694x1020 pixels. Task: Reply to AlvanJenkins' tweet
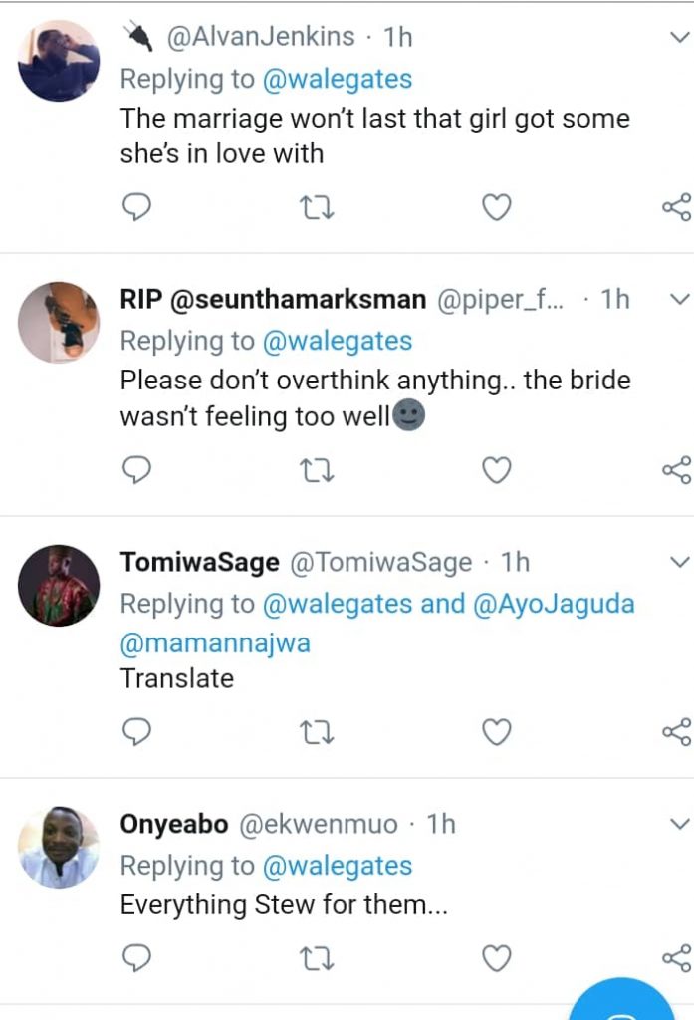pos(135,207)
